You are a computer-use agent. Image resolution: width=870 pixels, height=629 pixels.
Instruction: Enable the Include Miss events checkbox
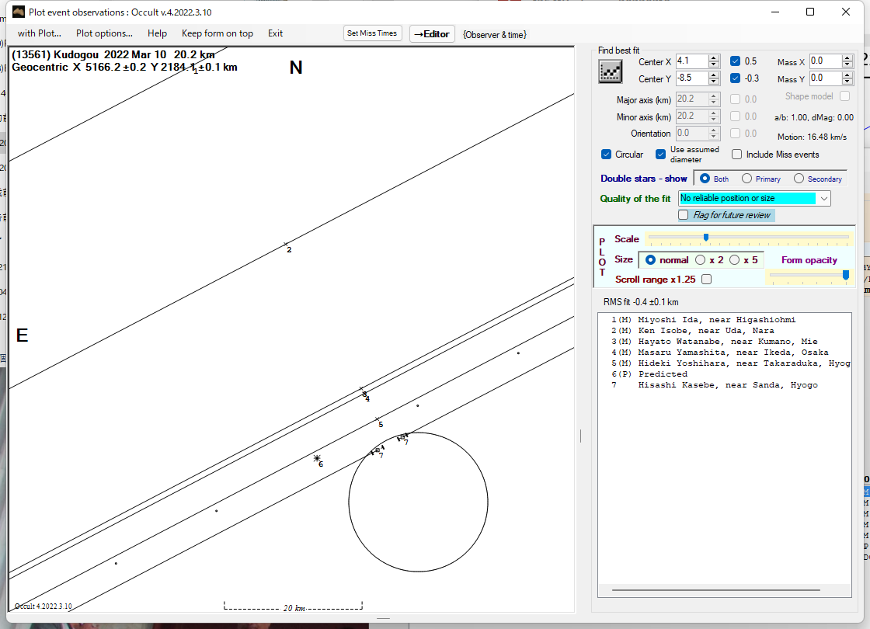736,155
